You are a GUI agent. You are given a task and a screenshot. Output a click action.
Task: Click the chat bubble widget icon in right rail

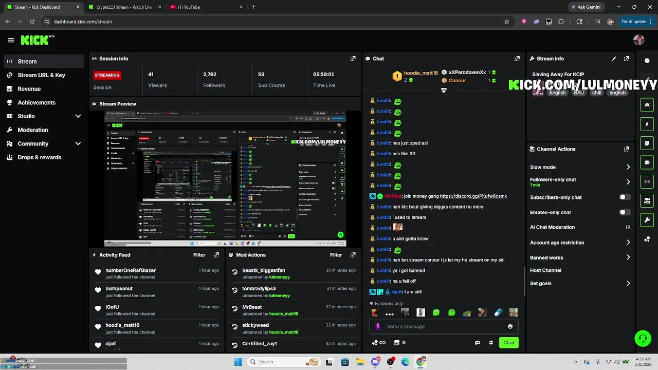coord(647,162)
